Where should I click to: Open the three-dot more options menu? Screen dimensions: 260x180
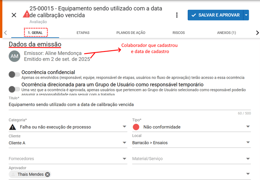click(177, 15)
